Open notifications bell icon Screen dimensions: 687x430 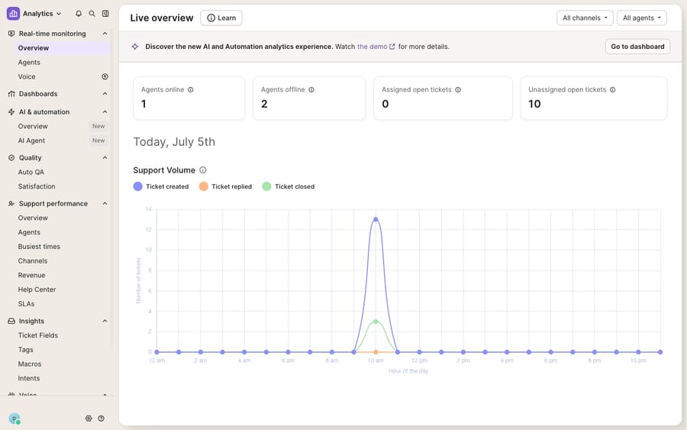point(79,14)
